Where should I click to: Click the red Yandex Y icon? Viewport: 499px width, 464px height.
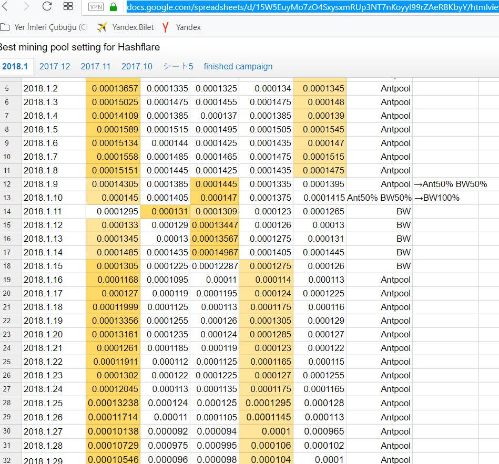click(165, 27)
